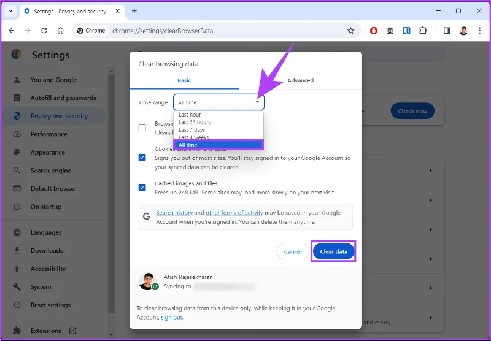Open Privacy and security settings
Screen dimensions: 491x341
point(59,116)
